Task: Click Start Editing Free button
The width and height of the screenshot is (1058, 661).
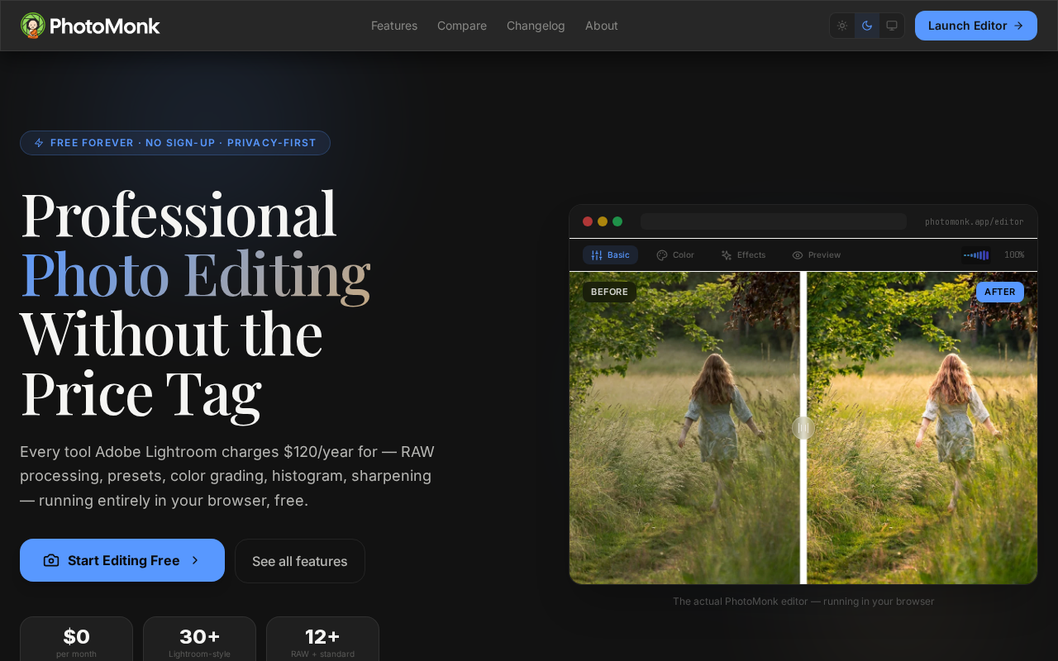Action: tap(122, 560)
